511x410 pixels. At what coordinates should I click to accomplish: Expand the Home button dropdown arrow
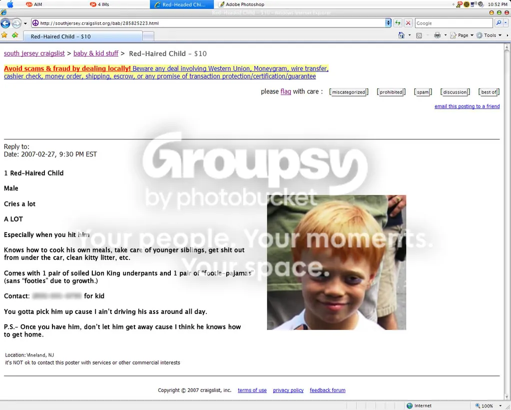(409, 35)
